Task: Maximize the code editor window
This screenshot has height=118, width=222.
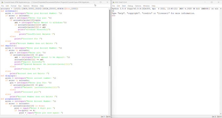Action: (101, 2)
